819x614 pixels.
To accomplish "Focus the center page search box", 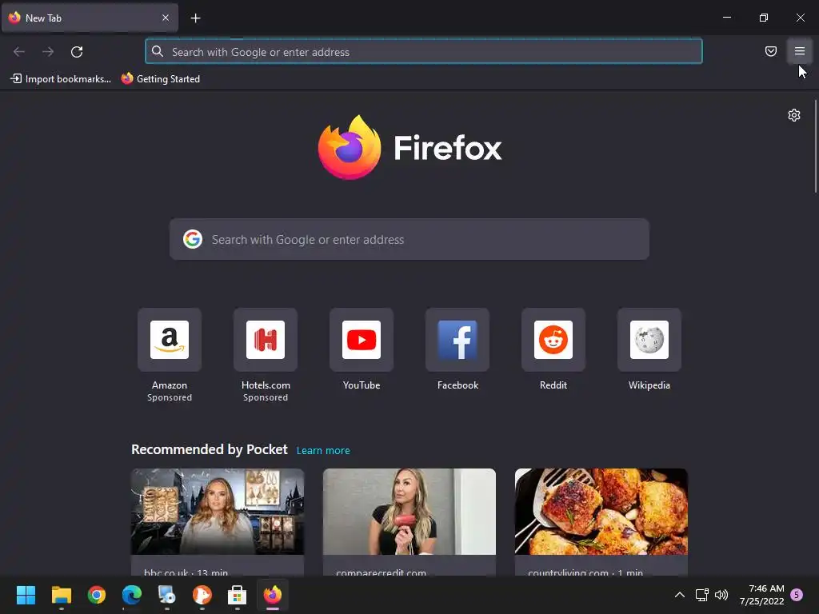I will coord(409,239).
